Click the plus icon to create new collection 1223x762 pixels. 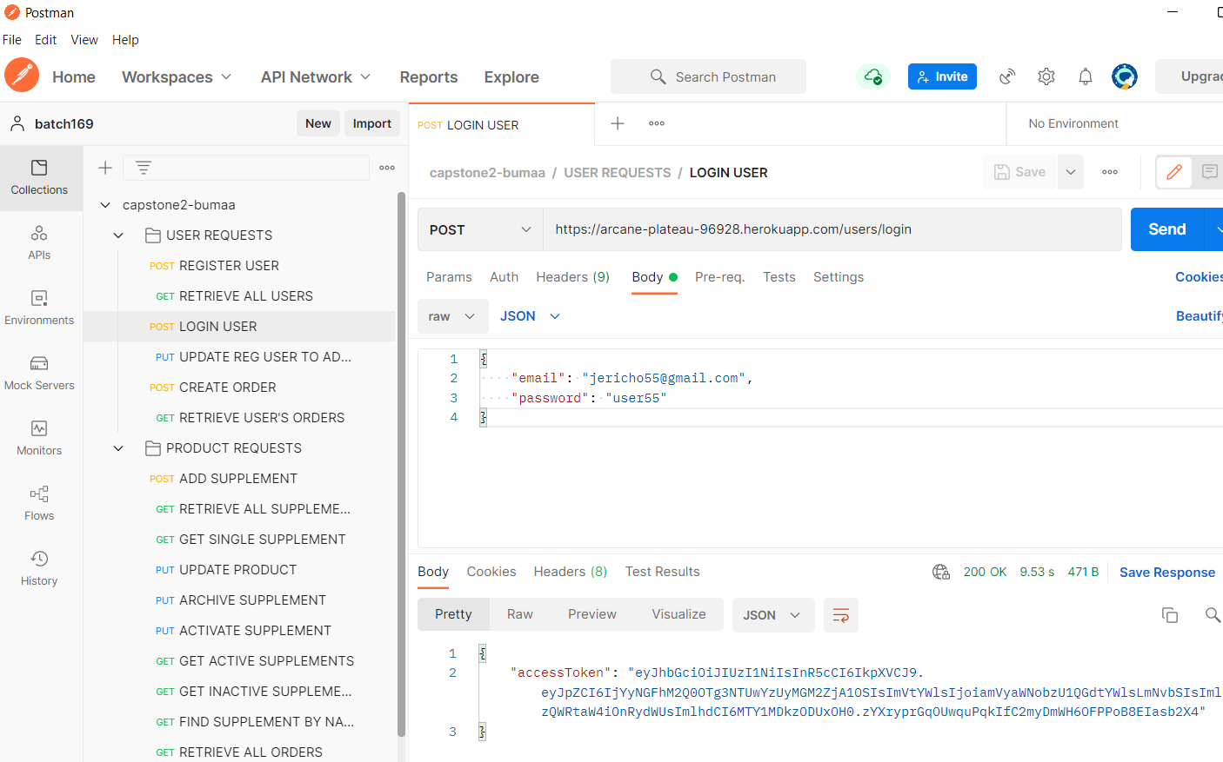(x=105, y=168)
